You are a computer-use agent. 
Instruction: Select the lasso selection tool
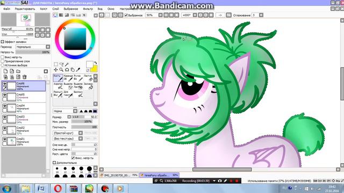61,64
